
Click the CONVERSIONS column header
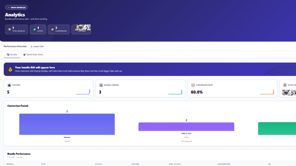tap(224, 164)
